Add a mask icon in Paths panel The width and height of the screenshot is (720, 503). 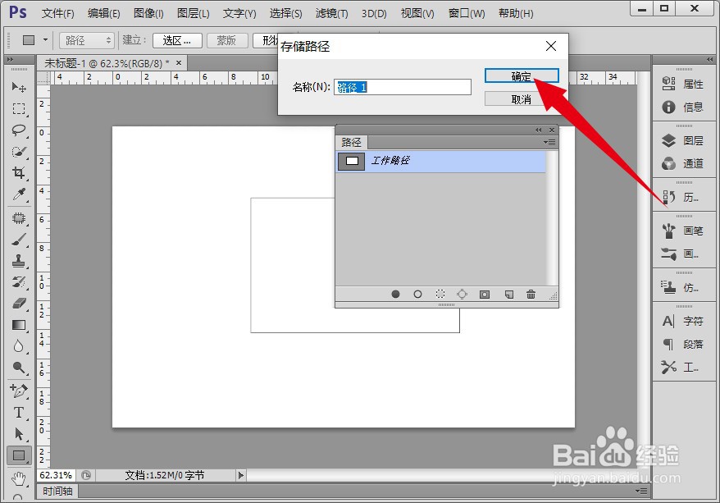pos(485,295)
